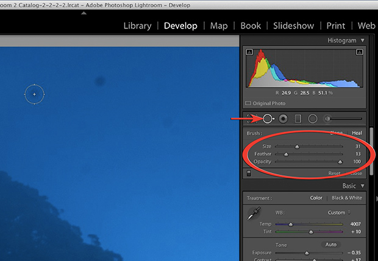This screenshot has width=378, height=261.
Task: Click the Tint value +10
Action: click(x=356, y=232)
